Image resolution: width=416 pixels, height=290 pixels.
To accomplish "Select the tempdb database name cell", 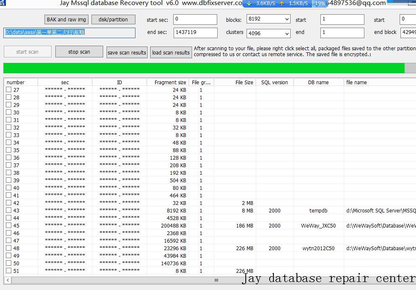I will click(x=318, y=210).
